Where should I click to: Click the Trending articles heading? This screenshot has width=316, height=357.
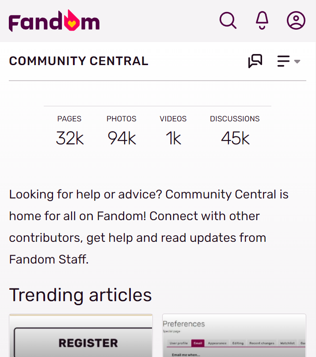(x=80, y=295)
